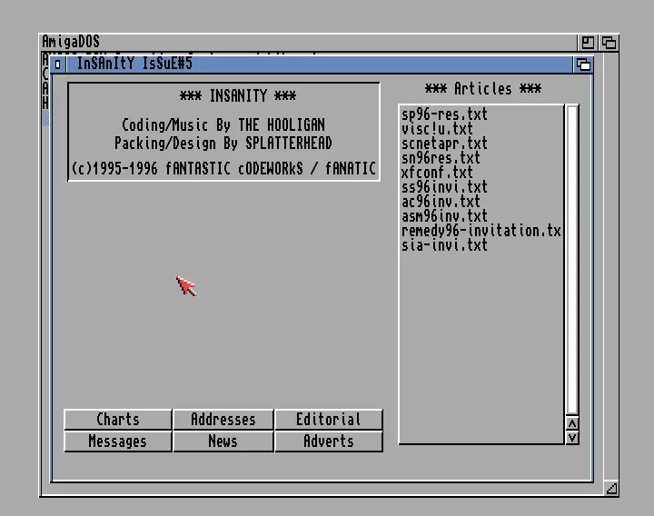Click the AmigaDOS window zoom gadget
Screen dimensions: 654x516
589,43
